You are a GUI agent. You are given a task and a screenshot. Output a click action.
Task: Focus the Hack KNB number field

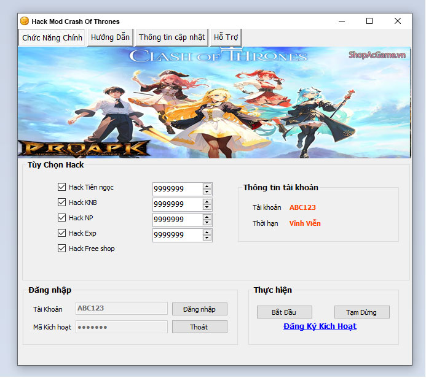pos(178,204)
